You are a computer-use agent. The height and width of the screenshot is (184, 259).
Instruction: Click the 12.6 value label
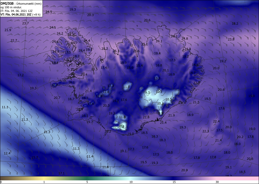[x=106, y=92]
